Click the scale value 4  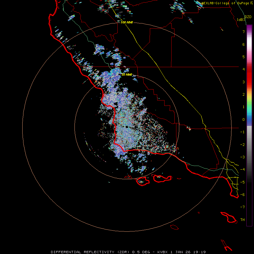click(244, 69)
